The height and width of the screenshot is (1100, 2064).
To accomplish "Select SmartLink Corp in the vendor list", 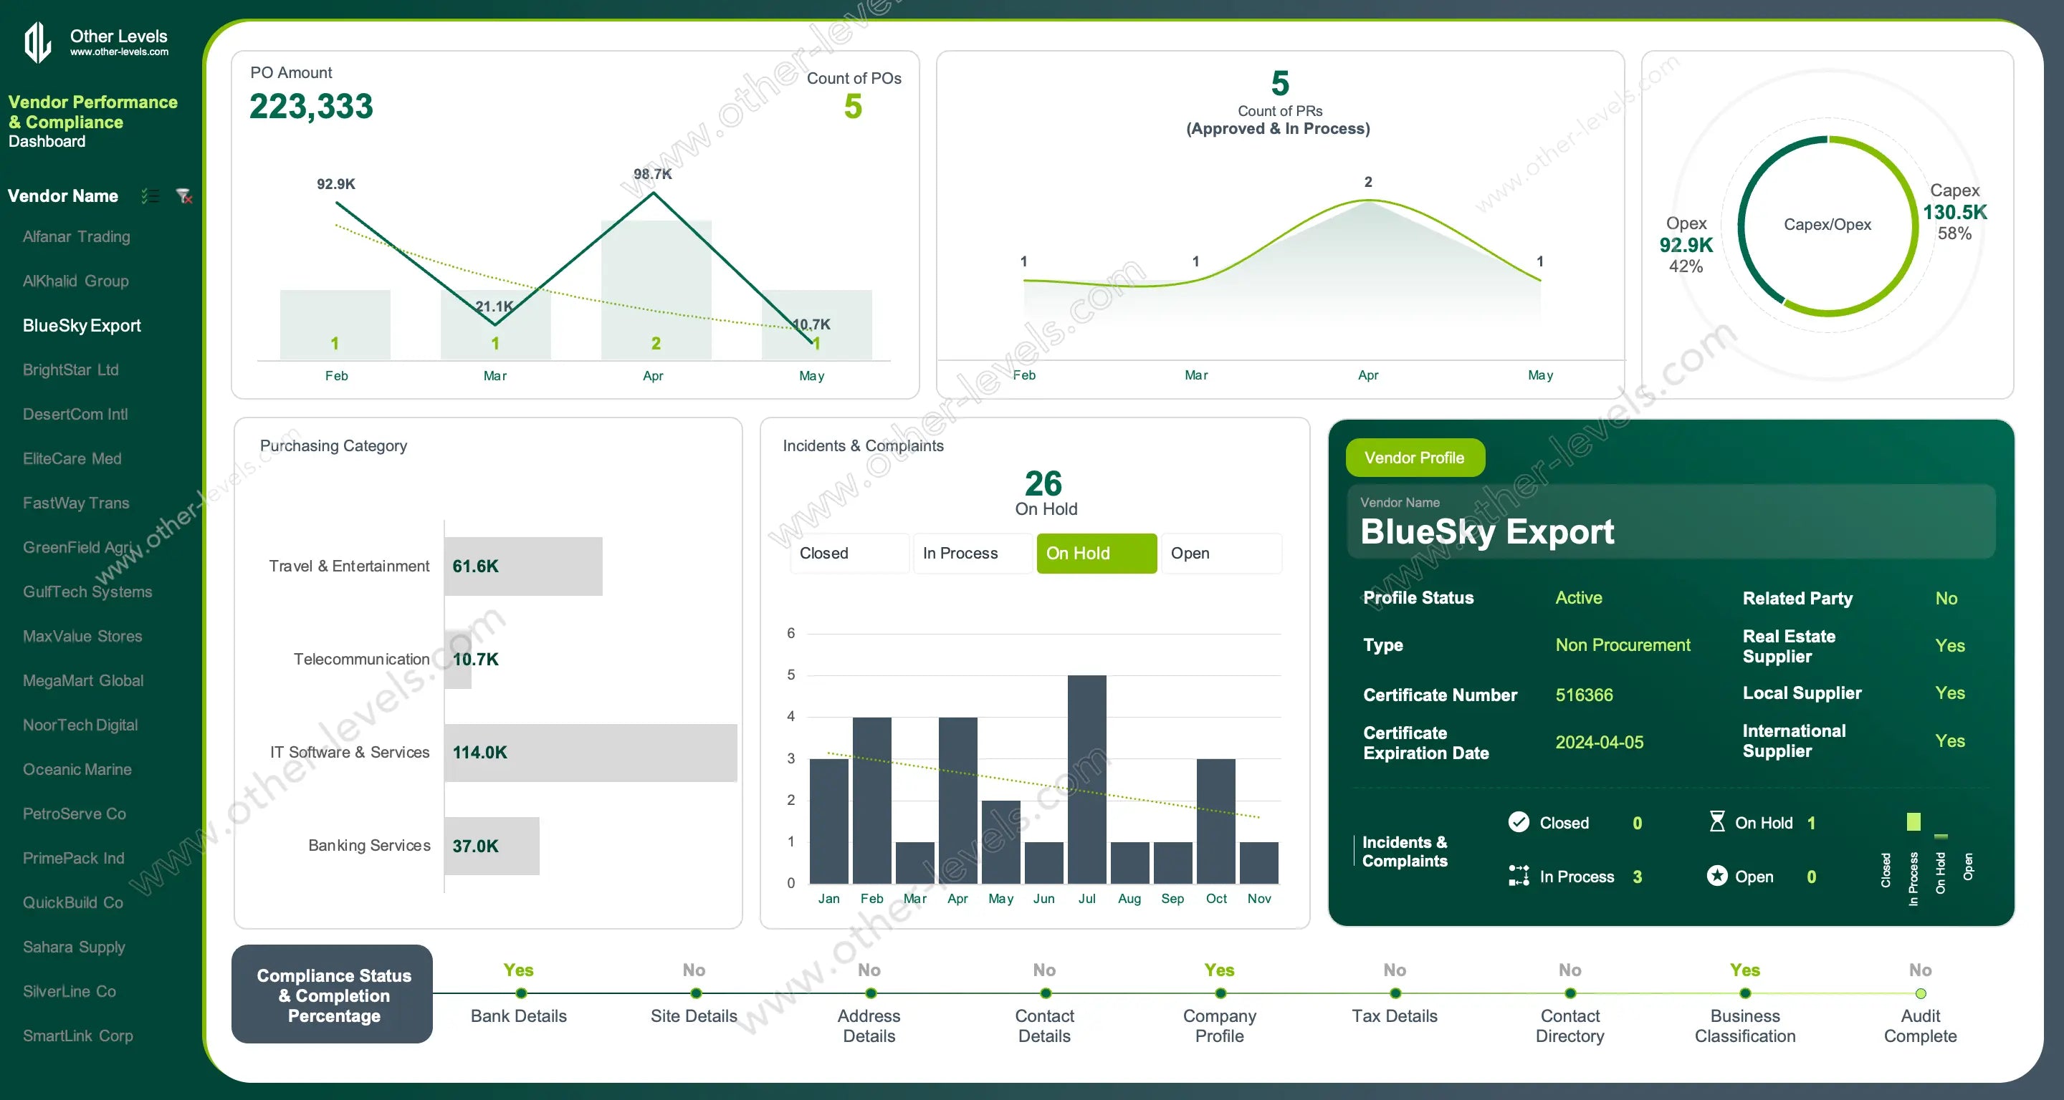I will (x=77, y=1035).
